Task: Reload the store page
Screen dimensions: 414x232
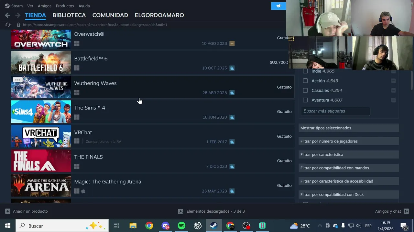Action: pos(8,24)
